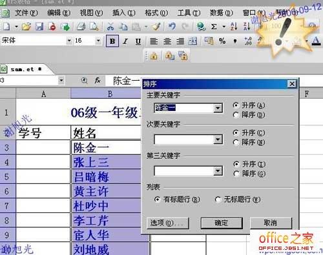Screen dimensions: 323x255
Task: Open the 数据 menu
Action: click(x=222, y=13)
